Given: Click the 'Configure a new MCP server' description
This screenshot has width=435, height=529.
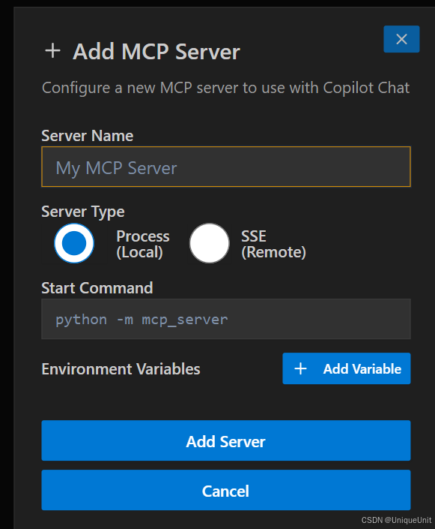Looking at the screenshot, I should pos(225,88).
